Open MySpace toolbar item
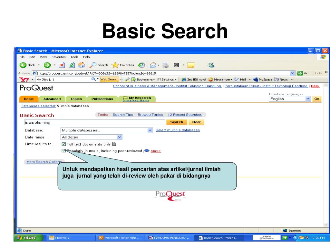 click(263, 79)
